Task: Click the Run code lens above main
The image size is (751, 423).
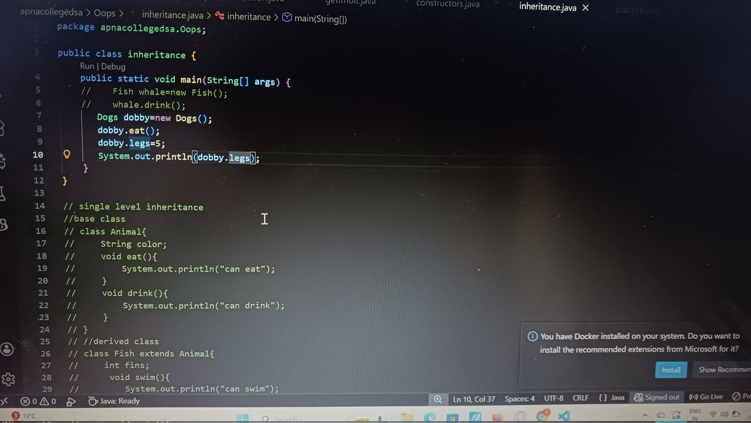Action: pyautogui.click(x=87, y=66)
